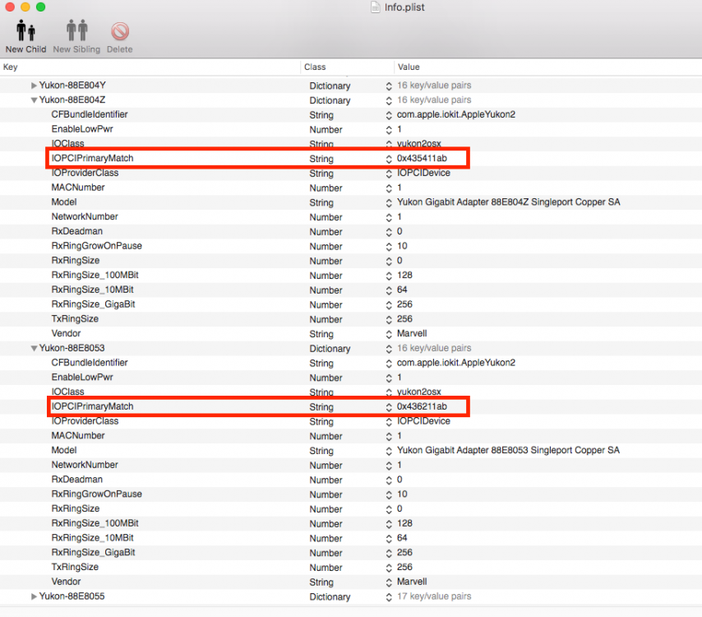Click the green zoom window button

point(41,7)
